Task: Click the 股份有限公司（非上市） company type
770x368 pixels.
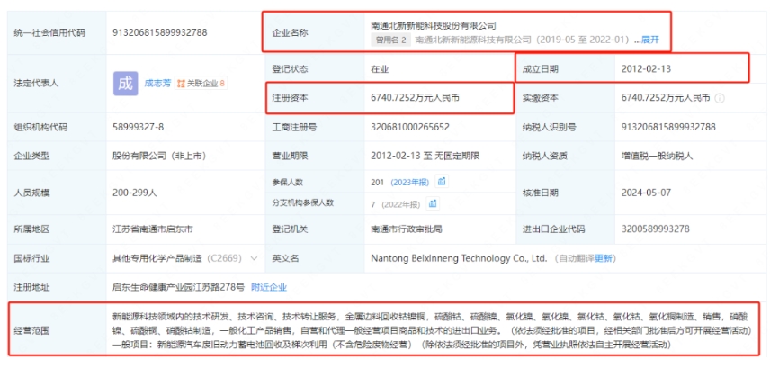Action: click(x=159, y=157)
